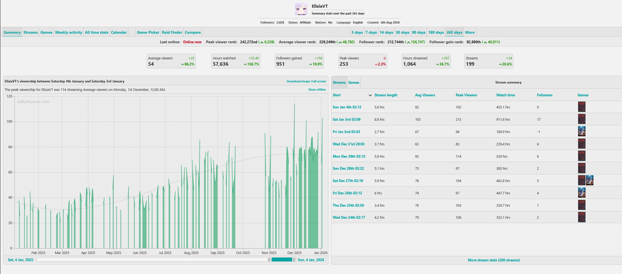Screen dimensions: 622x274
Task: Select the 3 days time range
Action: (x=357, y=32)
